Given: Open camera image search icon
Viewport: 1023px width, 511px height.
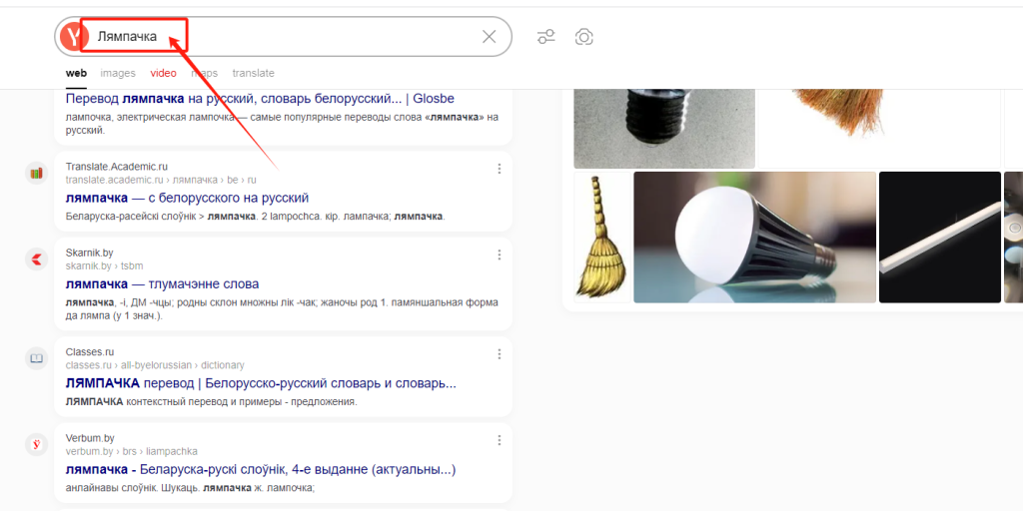Looking at the screenshot, I should [x=583, y=37].
